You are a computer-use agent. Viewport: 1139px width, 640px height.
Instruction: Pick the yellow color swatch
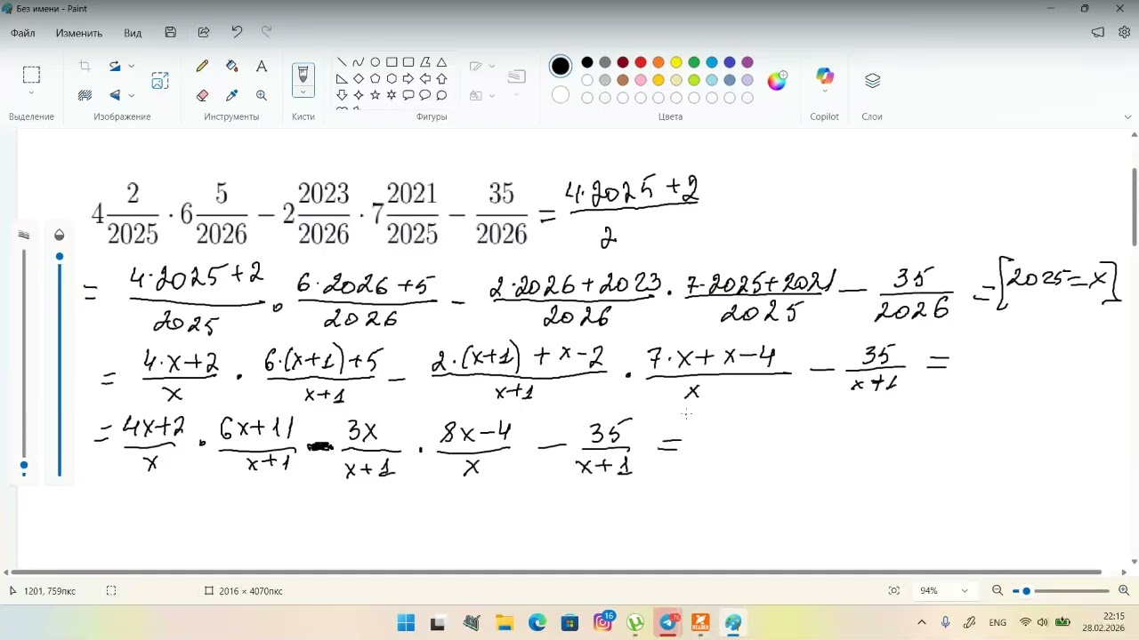676,62
